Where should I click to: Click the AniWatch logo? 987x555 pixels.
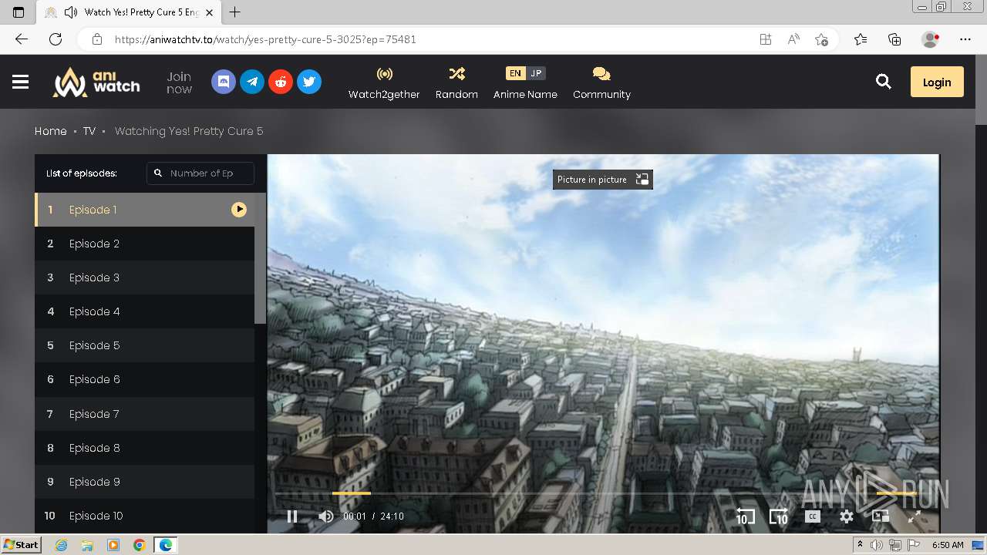[96, 82]
